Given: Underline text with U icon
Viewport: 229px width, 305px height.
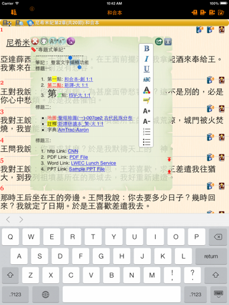Looking at the screenshot, I should (146, 69).
